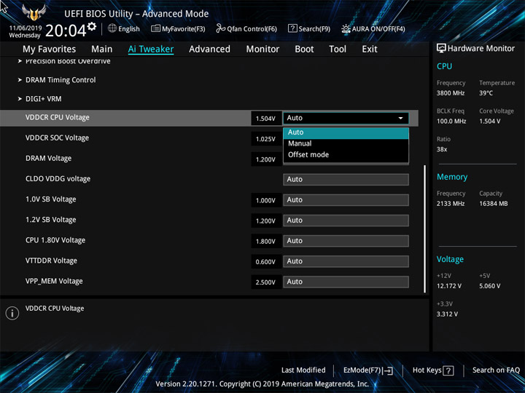Click the 0.600V VTTDDR readout

point(265,262)
